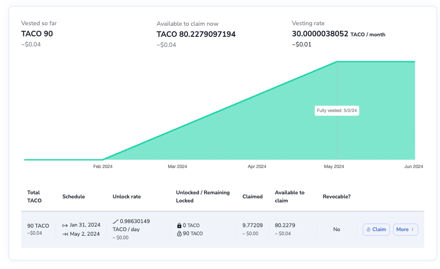
Task: Click the '90 TACO' total cell
Action: [38, 226]
